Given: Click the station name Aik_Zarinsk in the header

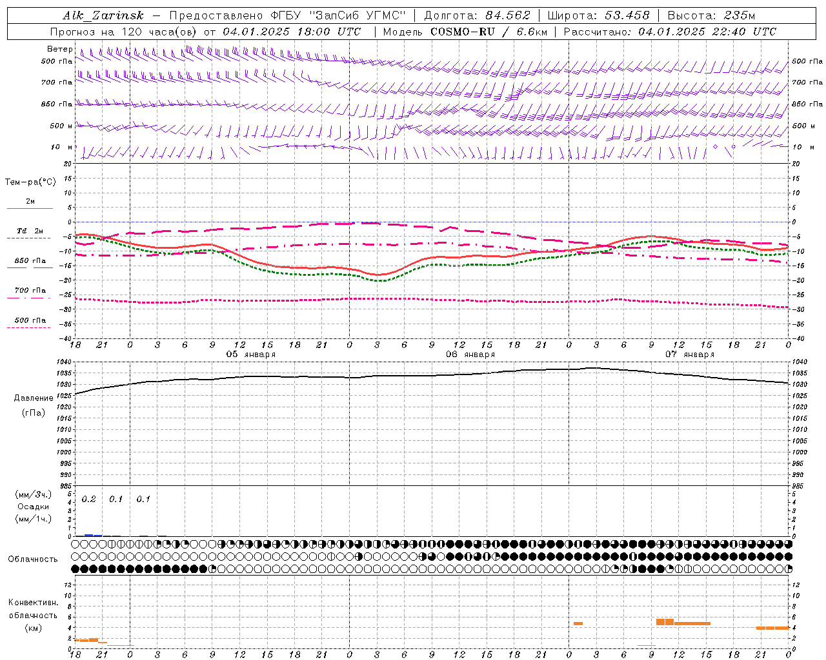Looking at the screenshot, I should (x=103, y=15).
